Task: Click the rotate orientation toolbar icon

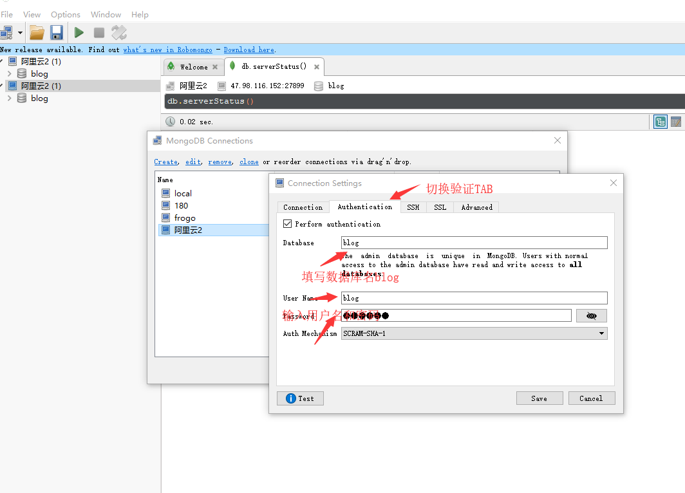Action: pyautogui.click(x=119, y=32)
